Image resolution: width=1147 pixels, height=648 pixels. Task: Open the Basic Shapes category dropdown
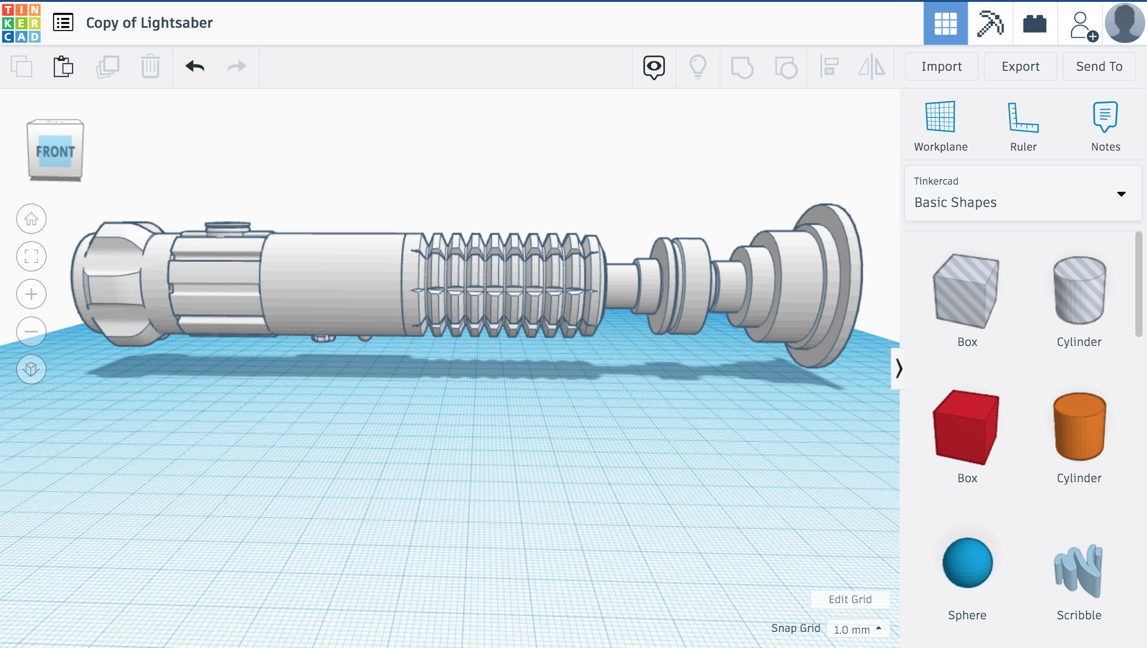[x=1023, y=193]
